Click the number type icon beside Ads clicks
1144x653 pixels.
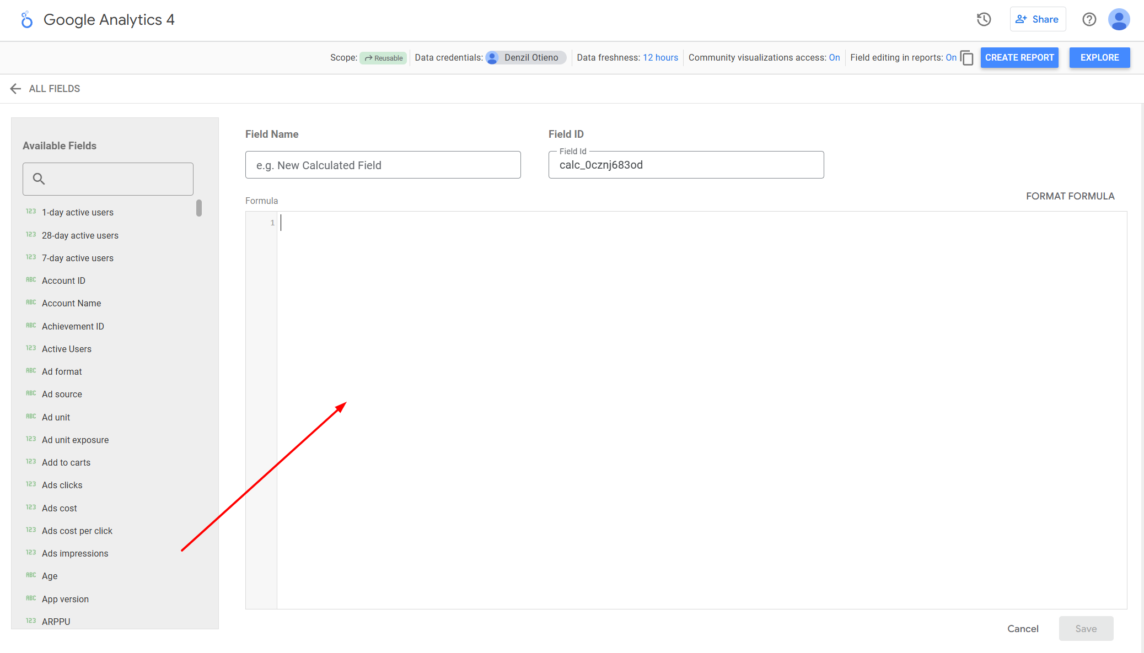[x=31, y=484]
